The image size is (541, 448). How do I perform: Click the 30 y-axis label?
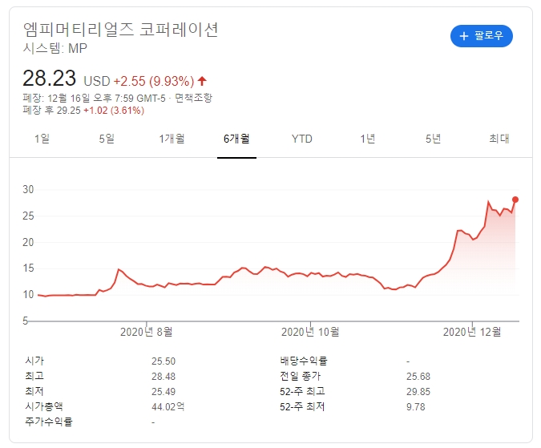(28, 189)
